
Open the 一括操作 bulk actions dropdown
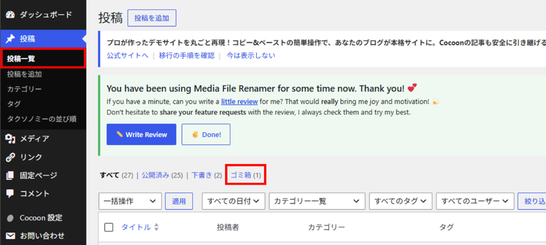(x=130, y=201)
